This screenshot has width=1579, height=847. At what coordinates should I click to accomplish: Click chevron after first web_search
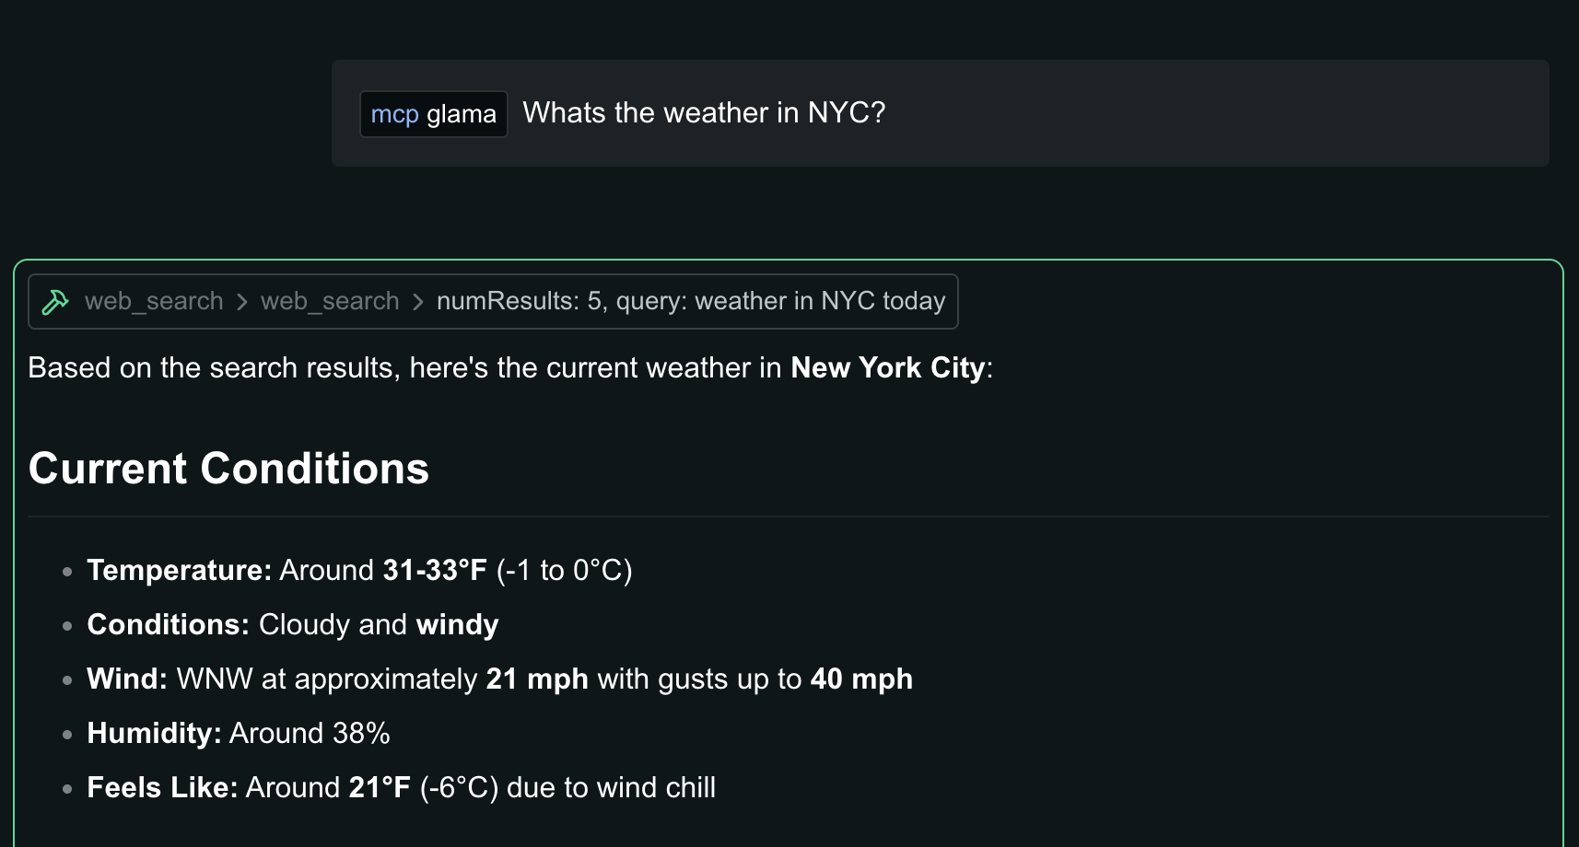tap(242, 302)
